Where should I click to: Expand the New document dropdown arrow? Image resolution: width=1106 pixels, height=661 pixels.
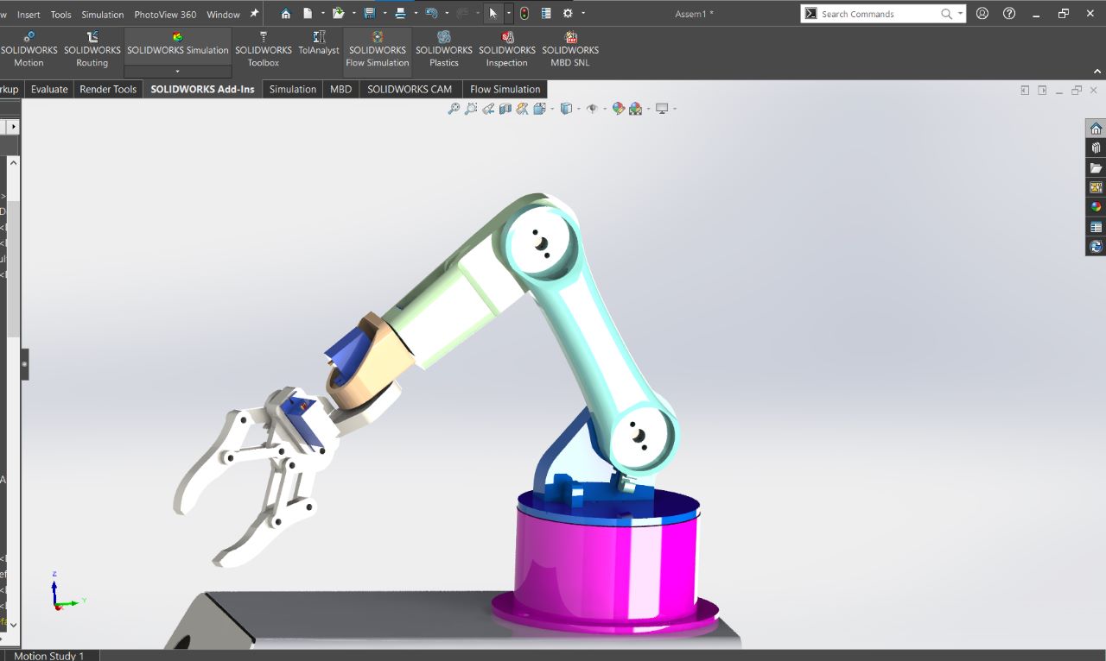point(322,14)
